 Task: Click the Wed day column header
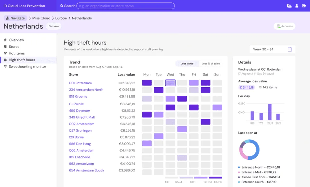170,75
